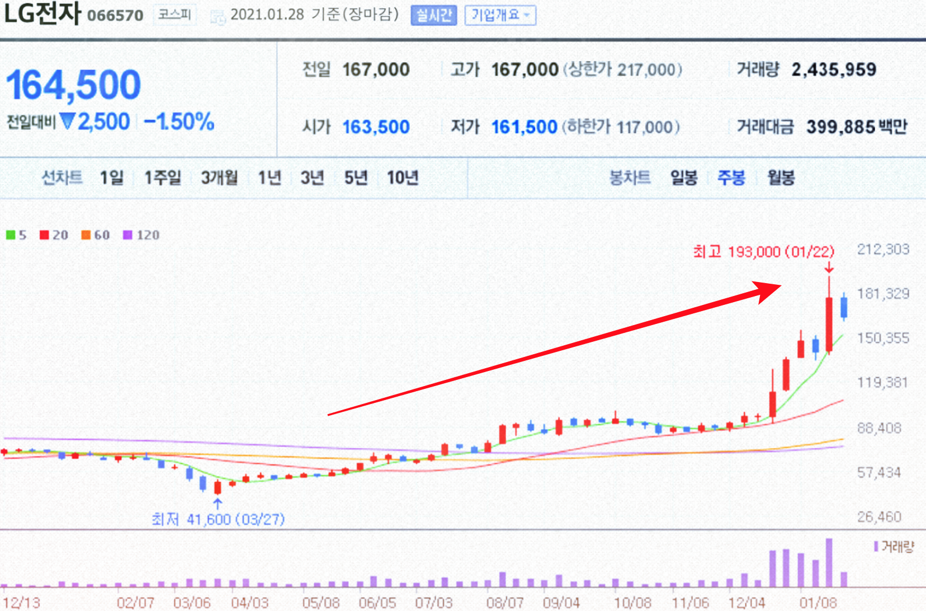Click the blue down-triangle change icon
The height and width of the screenshot is (611, 926).
tap(68, 121)
